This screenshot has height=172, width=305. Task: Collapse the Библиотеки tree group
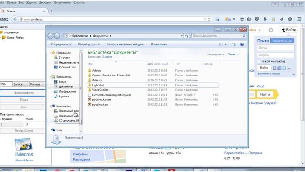pos(50,77)
